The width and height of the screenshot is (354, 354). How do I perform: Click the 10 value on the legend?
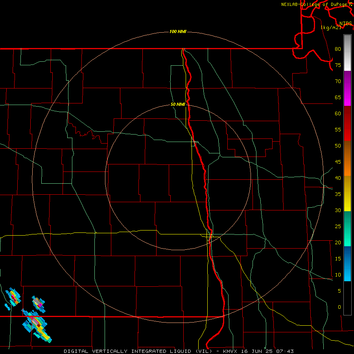pos(338,275)
